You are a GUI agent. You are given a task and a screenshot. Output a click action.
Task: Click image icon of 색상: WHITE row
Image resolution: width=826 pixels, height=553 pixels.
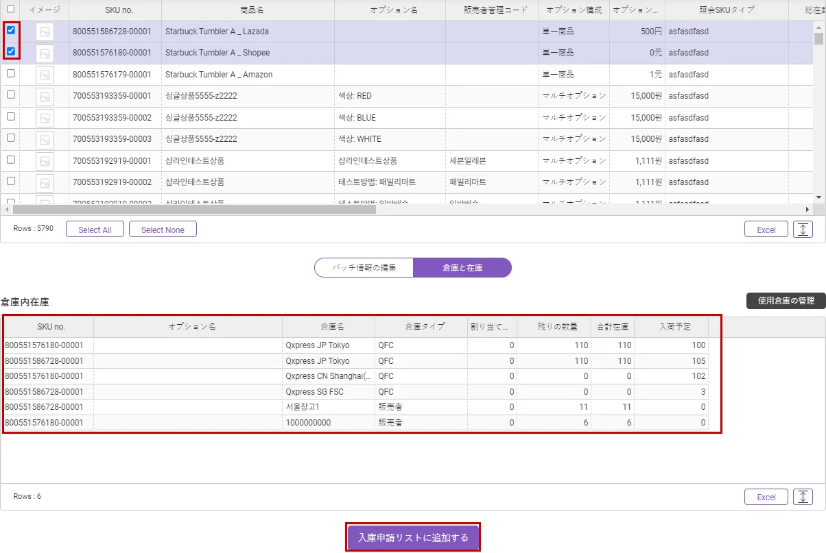(45, 139)
